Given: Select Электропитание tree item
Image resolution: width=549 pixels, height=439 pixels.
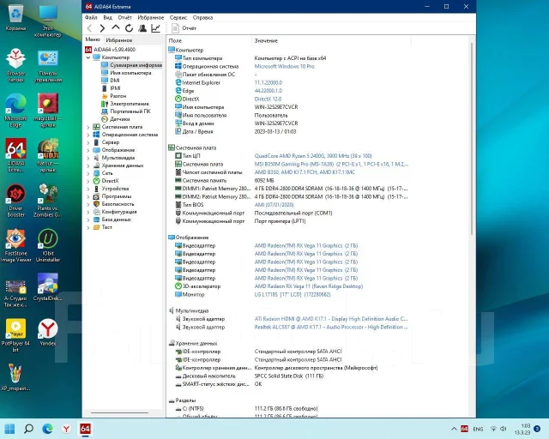Looking at the screenshot, I should pos(125,104).
